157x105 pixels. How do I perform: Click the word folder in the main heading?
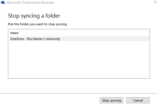pos(53,16)
